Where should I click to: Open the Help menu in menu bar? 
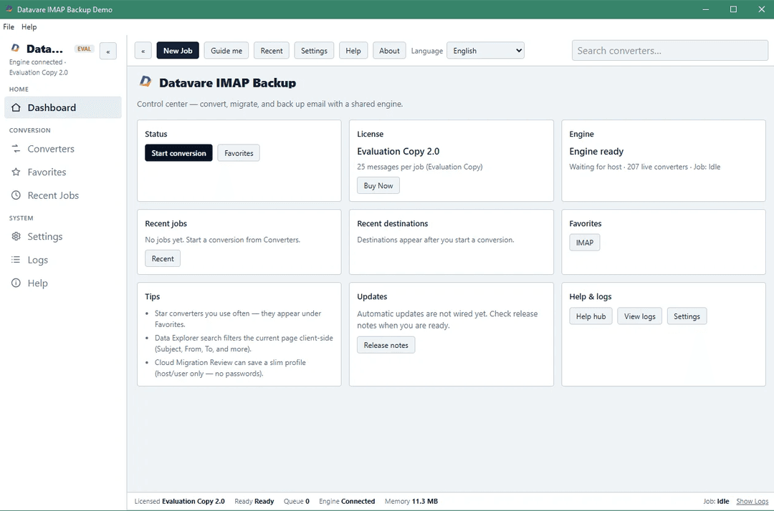tap(29, 26)
